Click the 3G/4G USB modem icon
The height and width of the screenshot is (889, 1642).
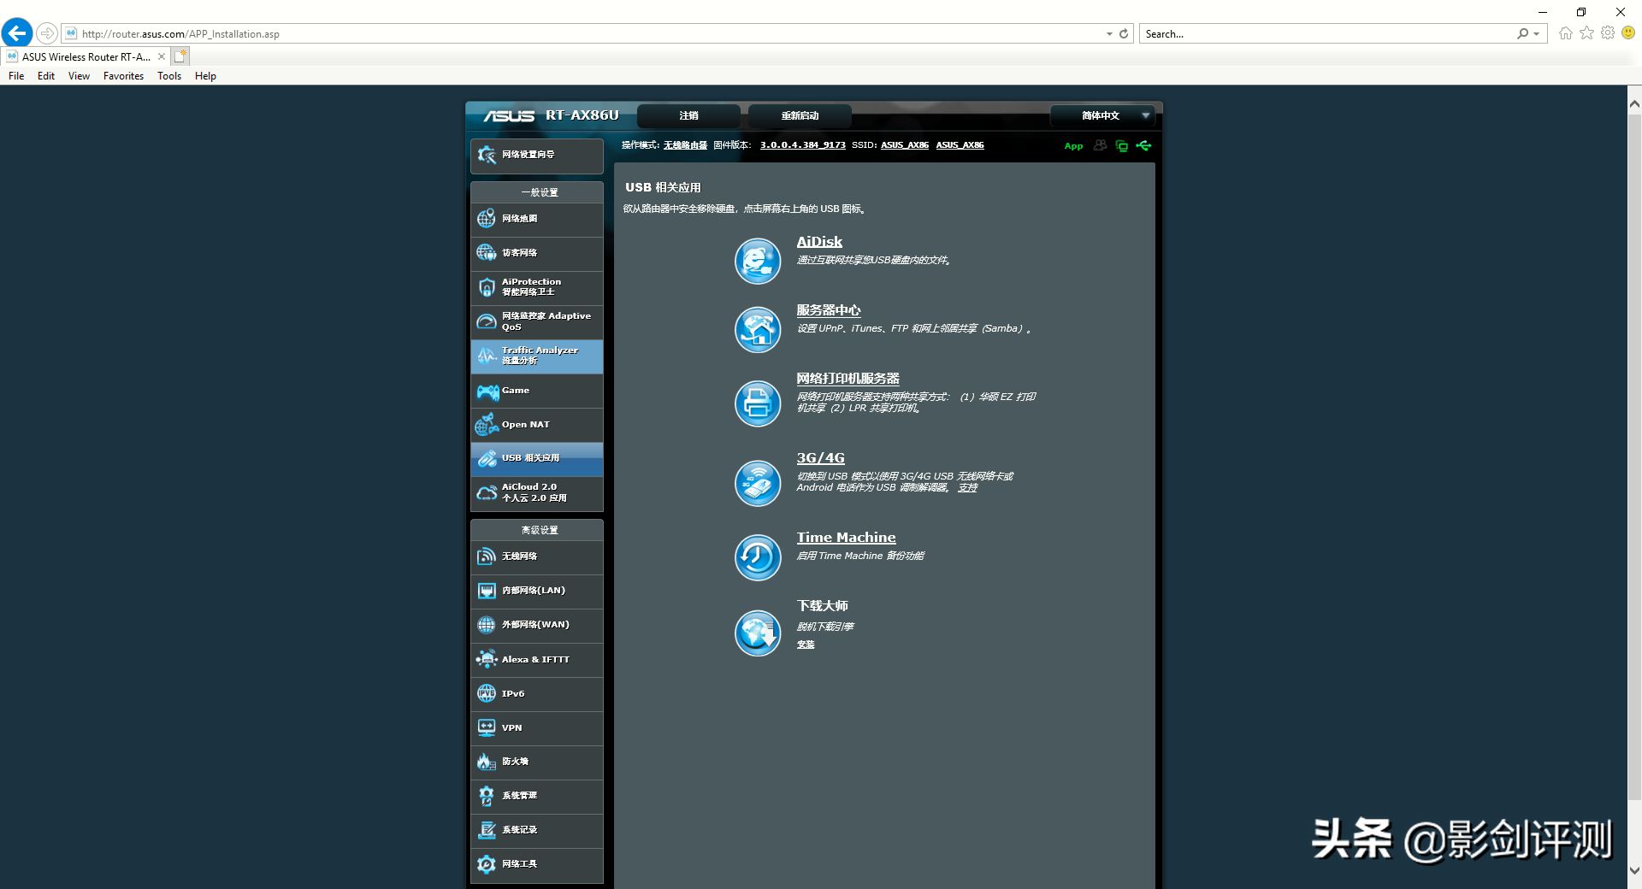[758, 483]
